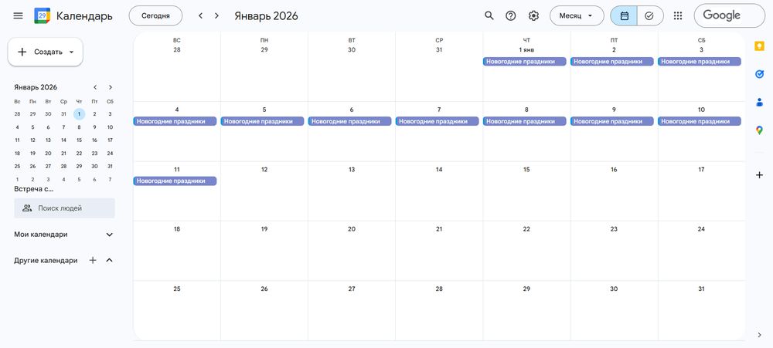Click the Google account button
Screen dimensions: 773x348
pos(729,15)
